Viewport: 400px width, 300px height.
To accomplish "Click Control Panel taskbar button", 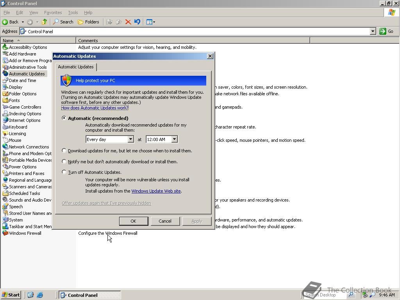I will point(90,295).
